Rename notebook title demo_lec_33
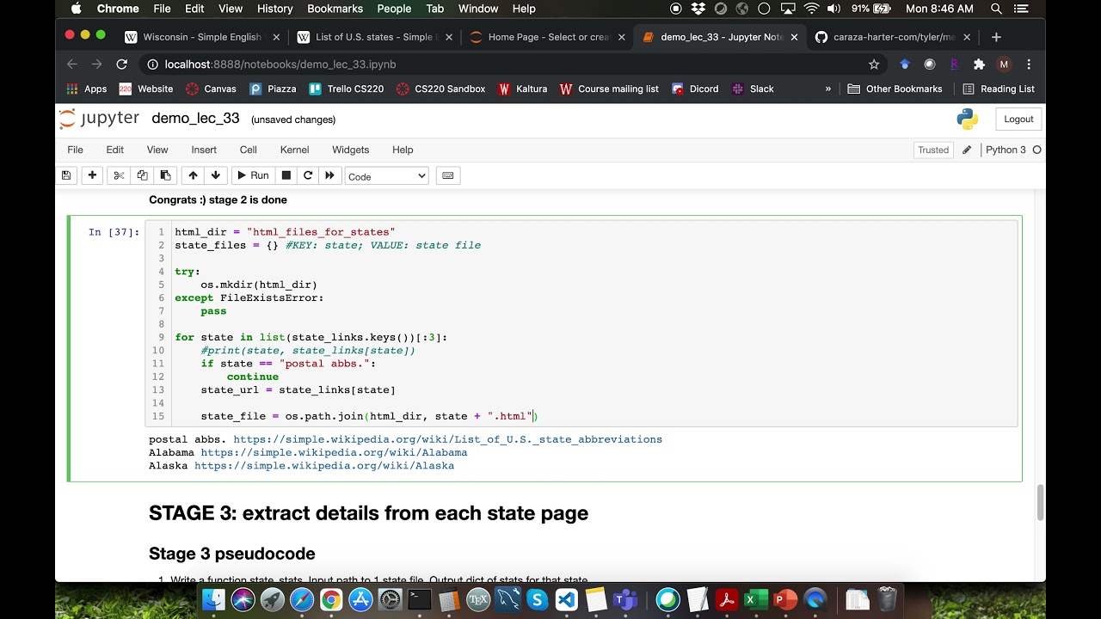Screen dimensions: 1101x619 [195, 119]
